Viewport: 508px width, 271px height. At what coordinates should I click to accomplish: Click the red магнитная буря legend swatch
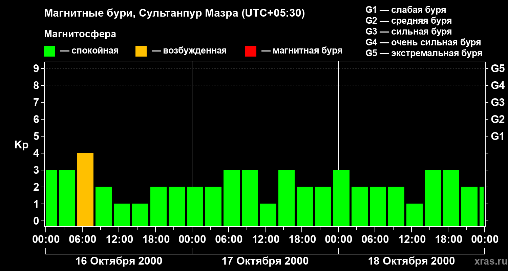pos(251,51)
